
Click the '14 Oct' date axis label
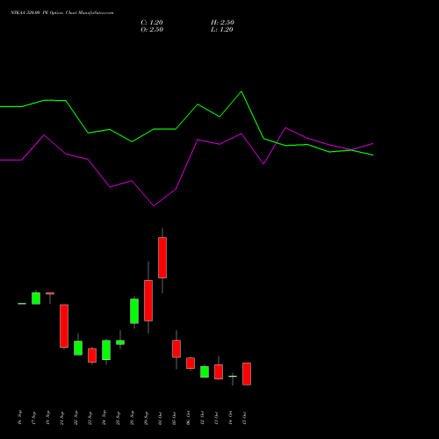coord(231,418)
